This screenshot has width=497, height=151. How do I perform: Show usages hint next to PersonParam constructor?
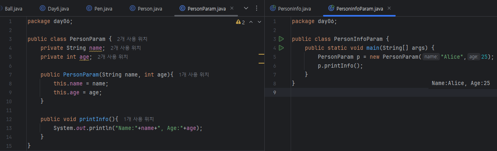point(194,75)
